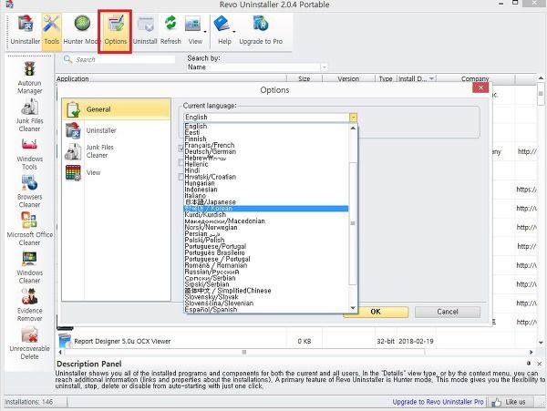Open the Help book icon
Image resolution: width=547 pixels, height=411 pixels.
222,24
